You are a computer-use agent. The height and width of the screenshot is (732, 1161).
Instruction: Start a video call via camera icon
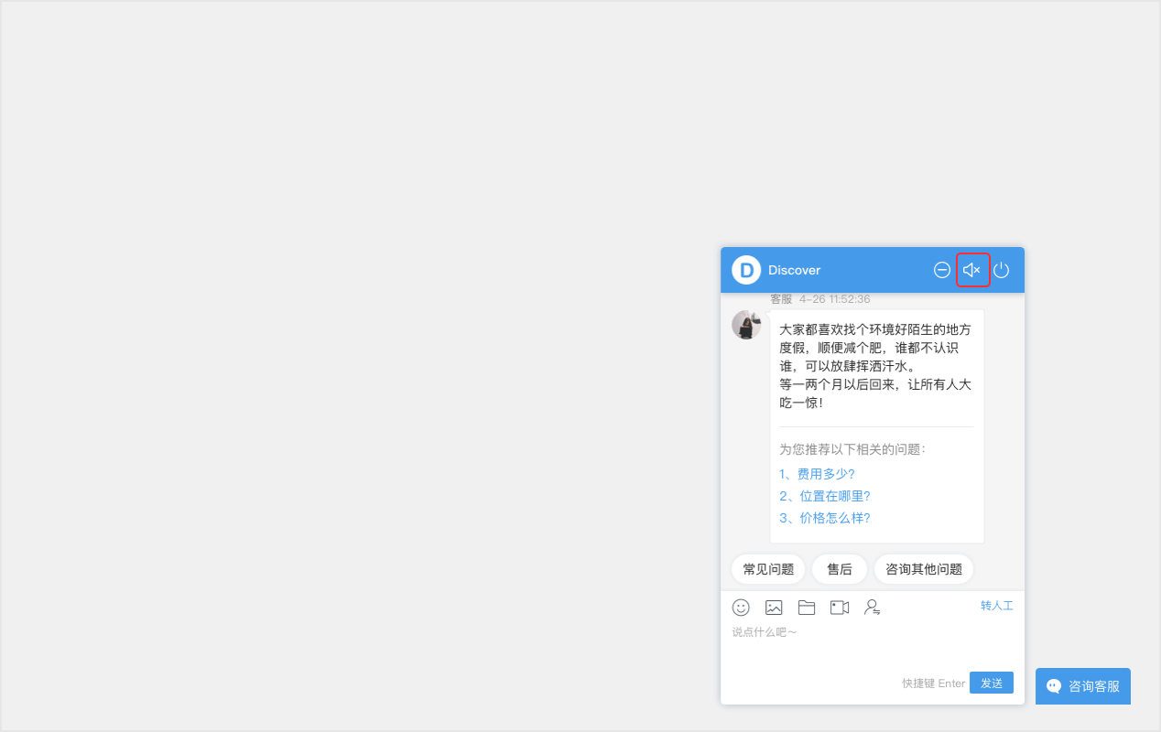[840, 607]
